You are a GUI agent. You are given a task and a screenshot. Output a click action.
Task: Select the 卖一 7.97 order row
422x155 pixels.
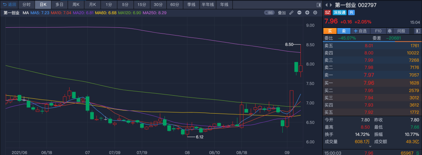click(x=372, y=75)
